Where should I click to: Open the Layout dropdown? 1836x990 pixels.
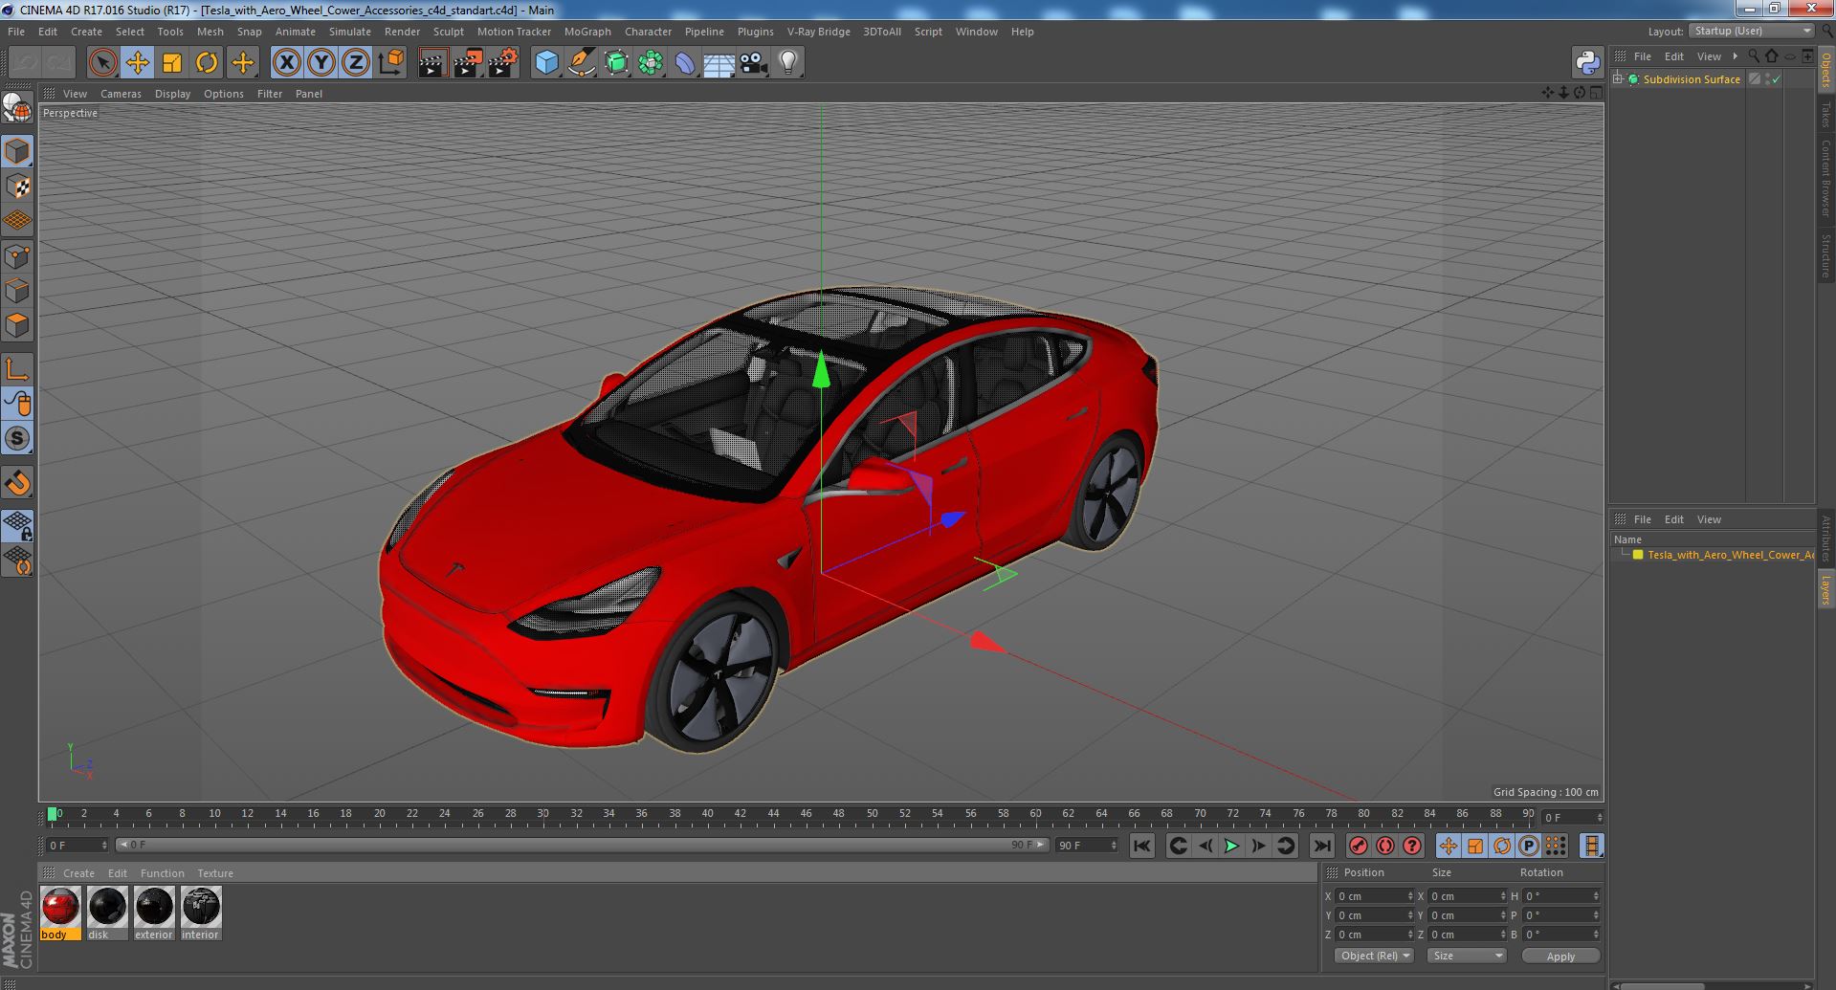[x=1750, y=31]
